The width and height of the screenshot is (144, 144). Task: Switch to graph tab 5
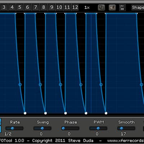(20, 7)
